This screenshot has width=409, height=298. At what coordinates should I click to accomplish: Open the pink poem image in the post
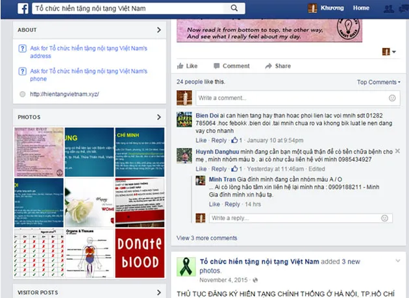point(269,31)
